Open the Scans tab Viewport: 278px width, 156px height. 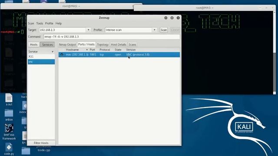[x=132, y=45]
